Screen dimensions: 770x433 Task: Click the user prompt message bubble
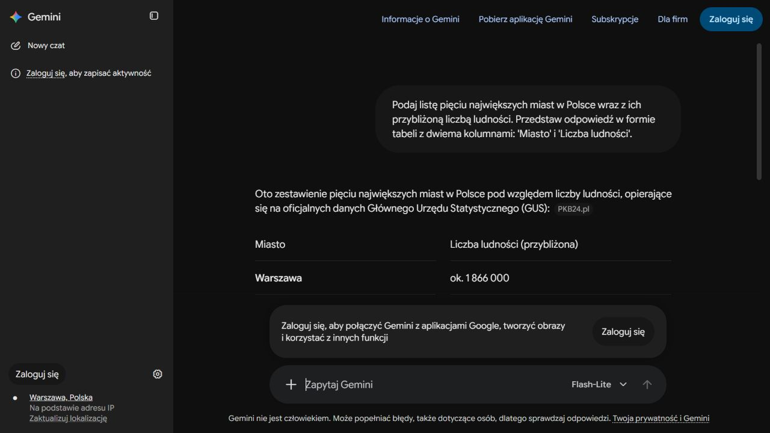click(528, 119)
